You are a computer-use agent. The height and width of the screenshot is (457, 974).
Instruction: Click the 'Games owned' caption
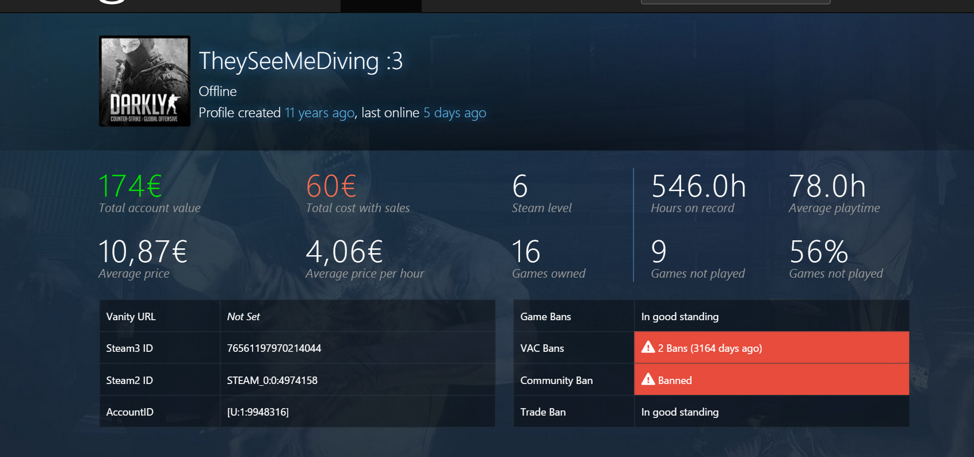549,274
